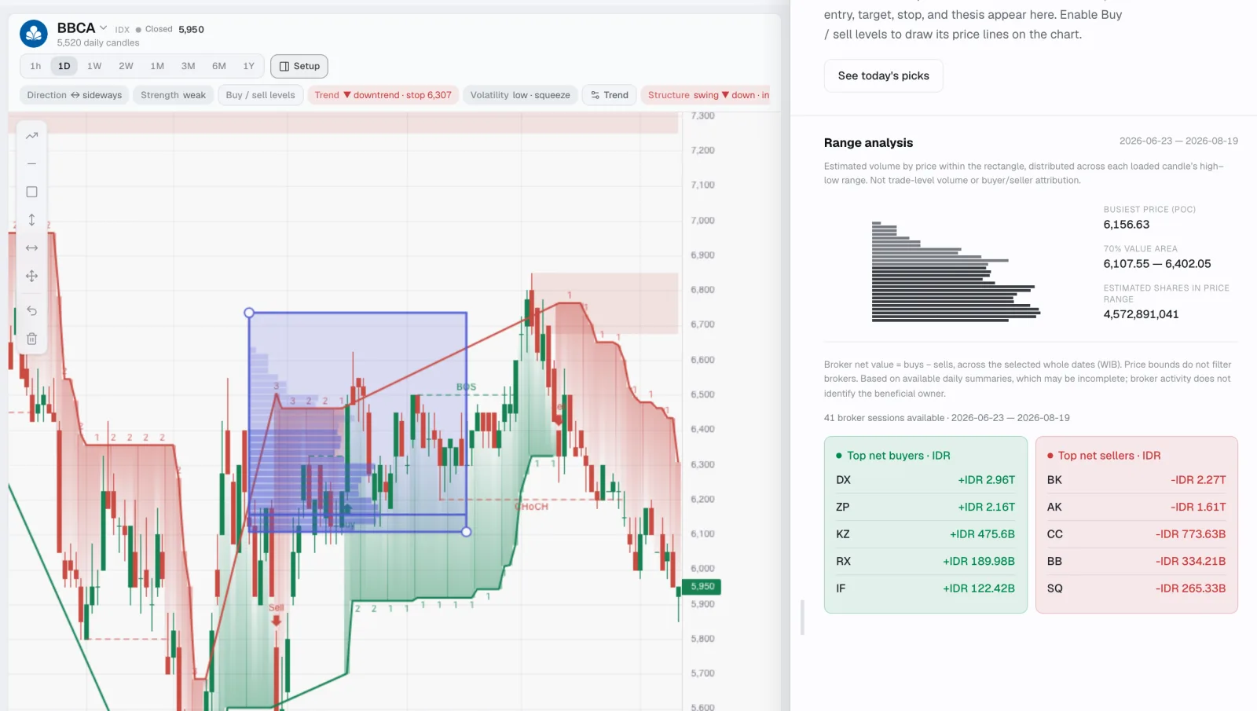Switch to the 3M timeframe
The height and width of the screenshot is (711, 1257).
click(188, 66)
